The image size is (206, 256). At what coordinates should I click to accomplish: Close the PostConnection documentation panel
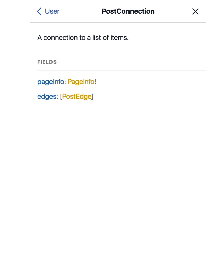click(195, 11)
